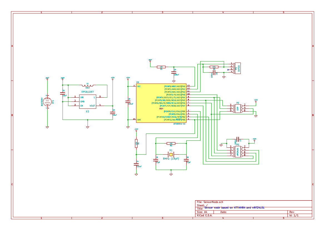The height and width of the screenshot is (230, 325).
Task: Click pin 13 number on IC1
Action: (188, 85)
